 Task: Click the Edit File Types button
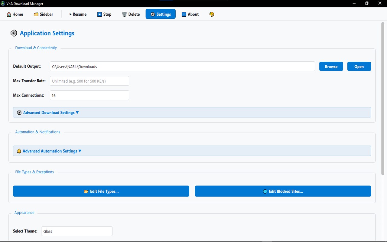pos(101,191)
